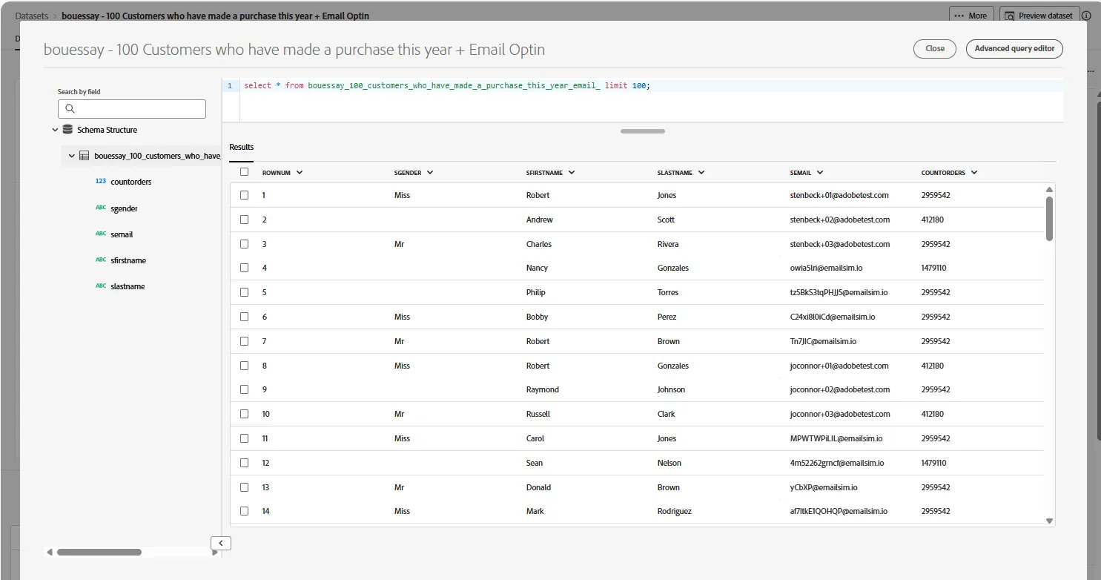The image size is (1101, 580).
Task: Click the numeric type icon beside countorders
Action: pos(101,181)
